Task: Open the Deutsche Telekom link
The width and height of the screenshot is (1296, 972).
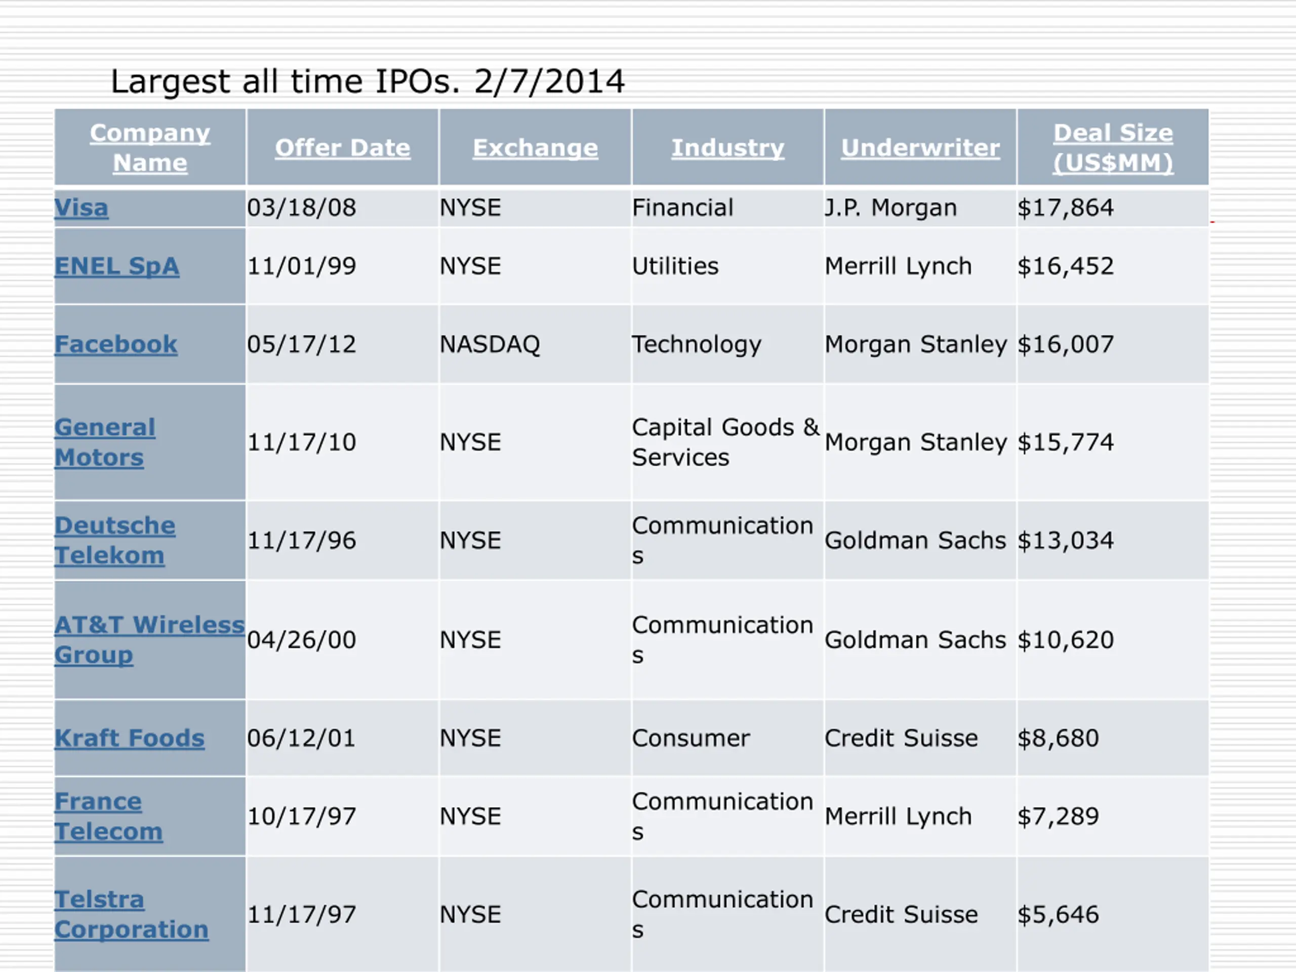Action: coord(115,540)
